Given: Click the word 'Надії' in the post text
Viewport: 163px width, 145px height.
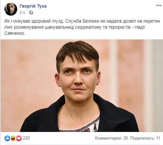Looking at the screenshot, I should (140, 27).
